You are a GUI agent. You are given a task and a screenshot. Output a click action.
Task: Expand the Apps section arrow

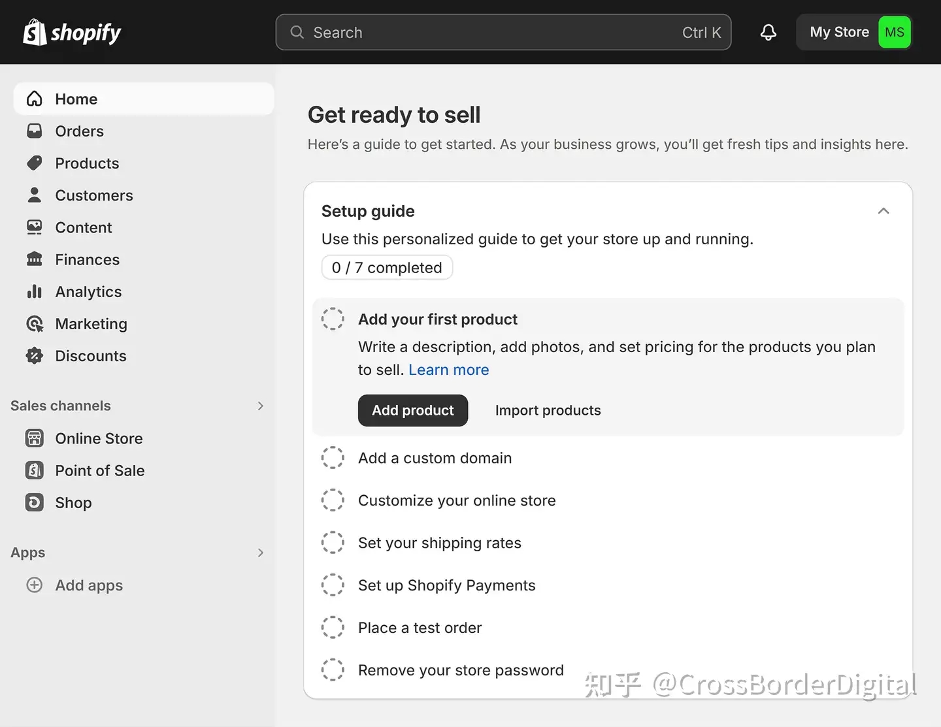(260, 553)
